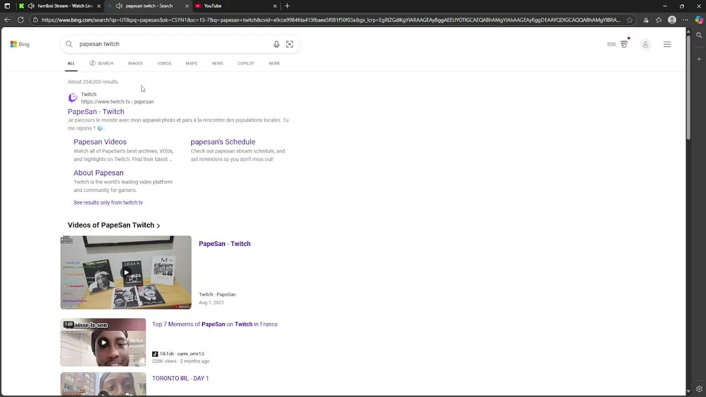The height and width of the screenshot is (397, 706).
Task: Click the scrollbar down arrow
Action: pyautogui.click(x=688, y=392)
